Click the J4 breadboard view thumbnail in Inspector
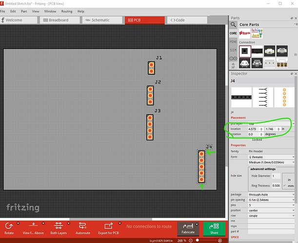 tap(241, 97)
